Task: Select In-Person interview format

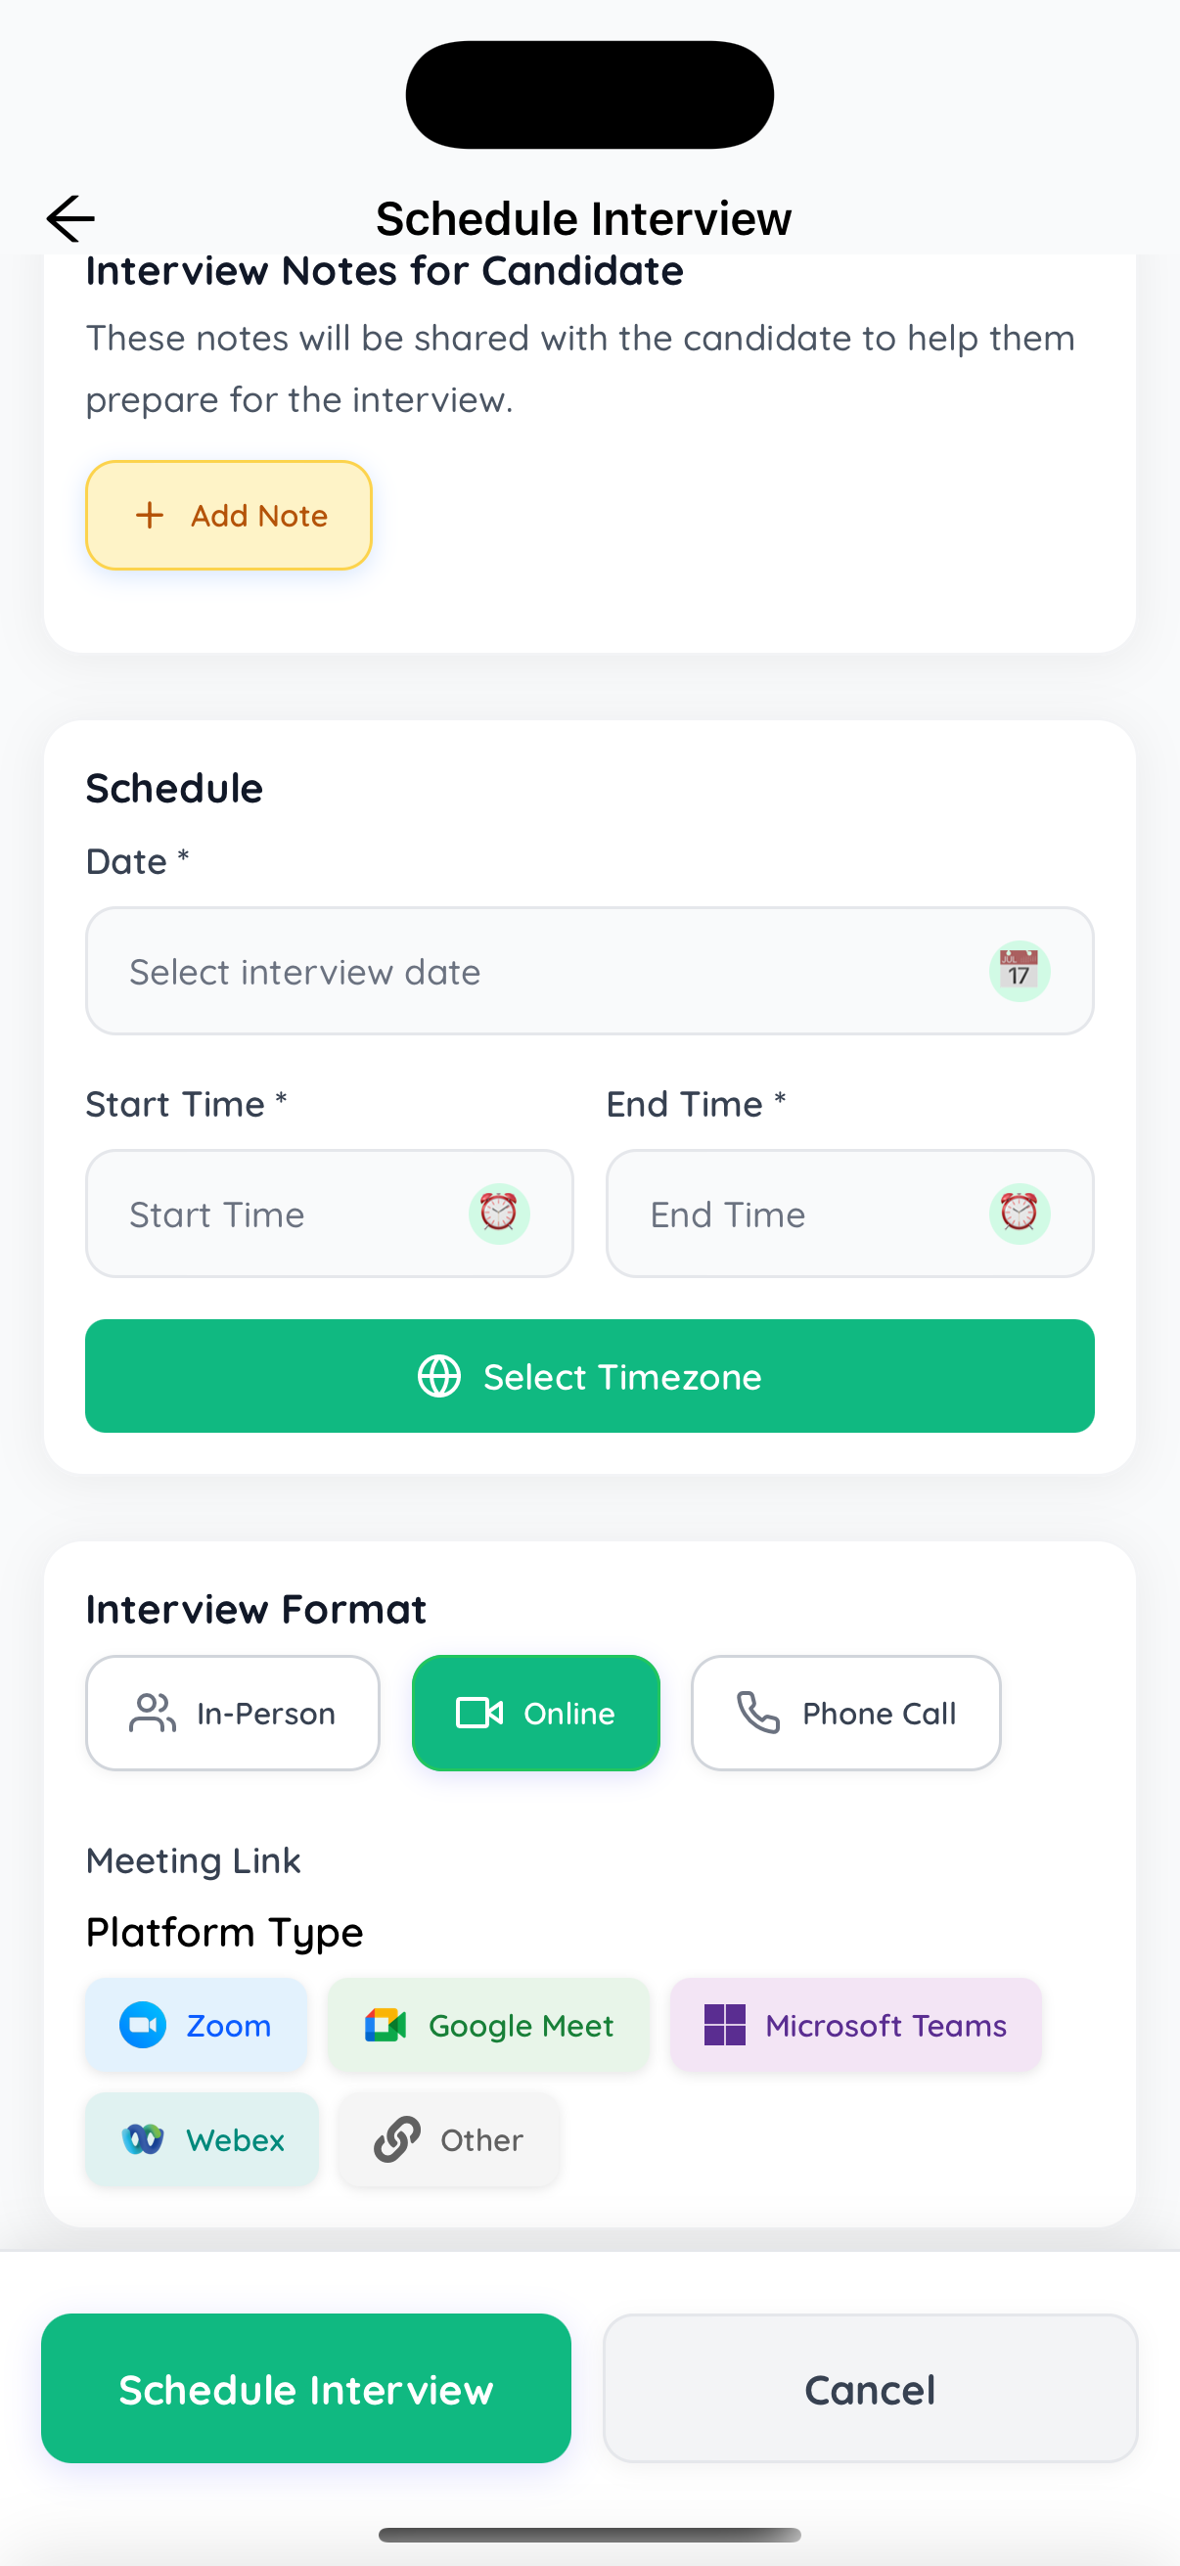Action: pyautogui.click(x=232, y=1714)
